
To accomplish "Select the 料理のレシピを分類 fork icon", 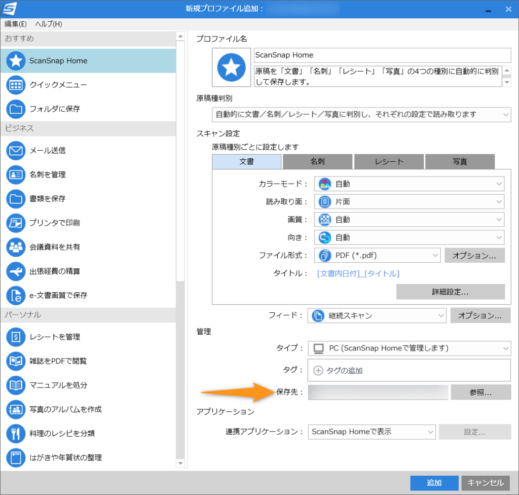I will [x=16, y=434].
